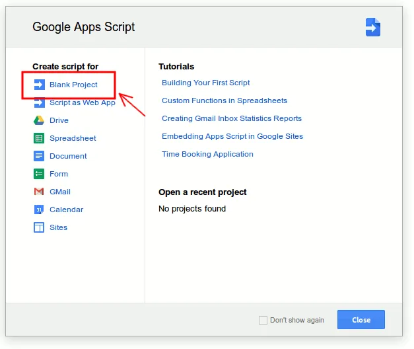Screen dimensions: 414x349
Task: Open Creating Gmail Inbox Statistics Reports link
Action: pos(232,118)
